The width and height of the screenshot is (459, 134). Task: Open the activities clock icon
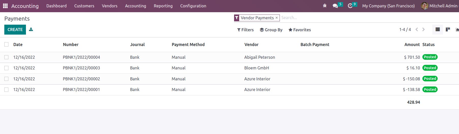click(350, 6)
